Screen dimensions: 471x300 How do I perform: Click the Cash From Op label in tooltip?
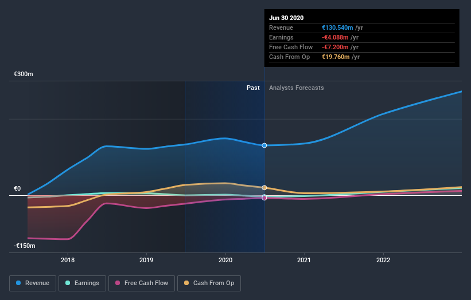[x=289, y=57]
